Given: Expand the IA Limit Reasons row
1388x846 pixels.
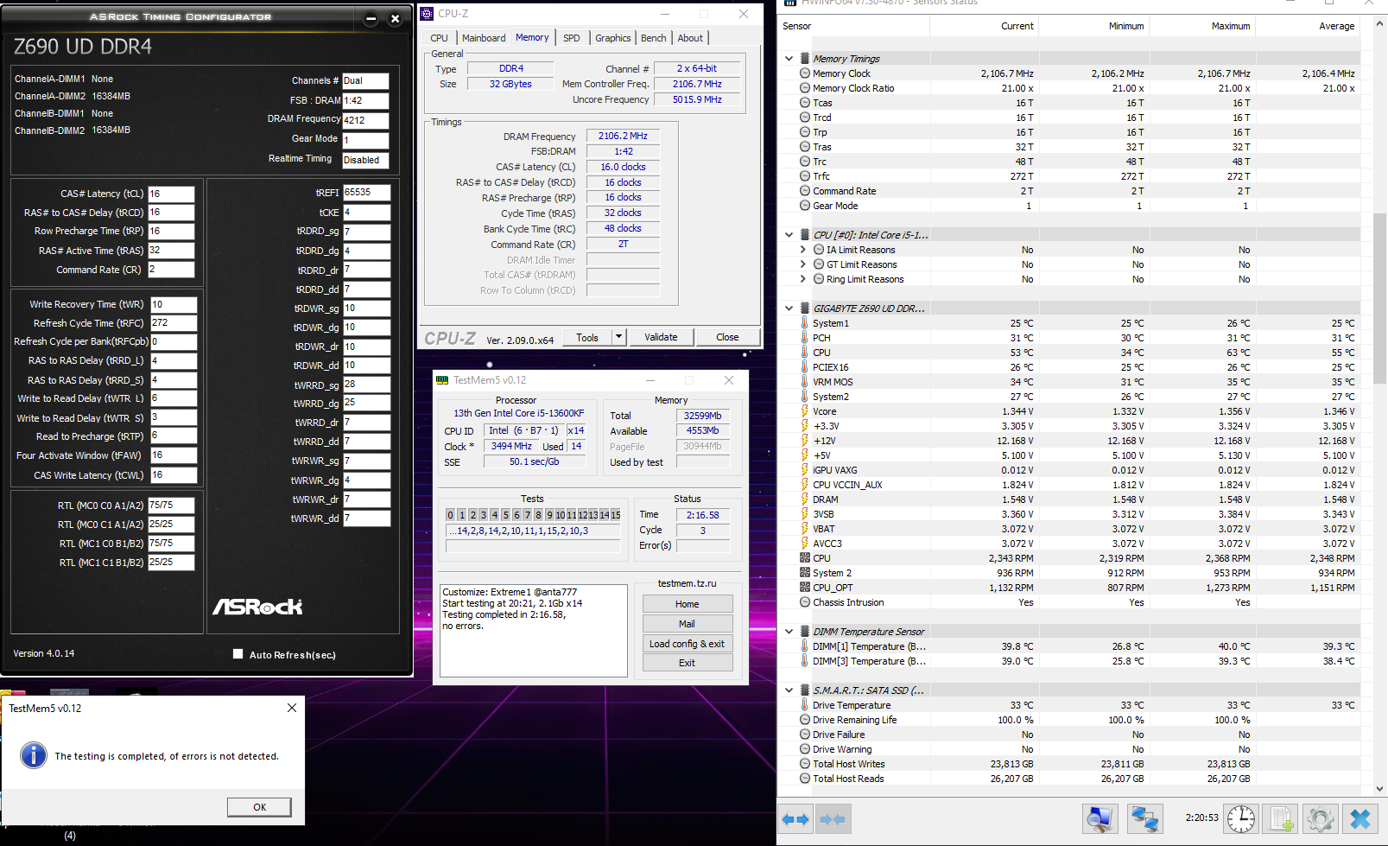Looking at the screenshot, I should pos(803,250).
